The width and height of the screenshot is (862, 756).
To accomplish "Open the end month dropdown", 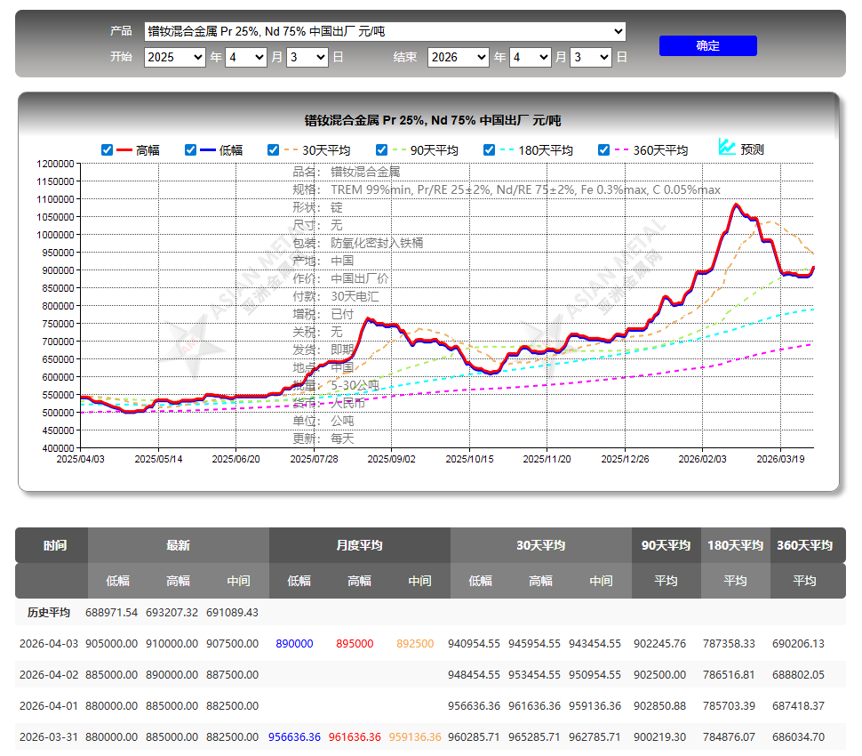I will coord(530,57).
